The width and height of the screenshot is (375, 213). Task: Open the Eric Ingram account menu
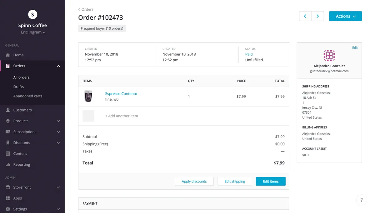pos(33,32)
